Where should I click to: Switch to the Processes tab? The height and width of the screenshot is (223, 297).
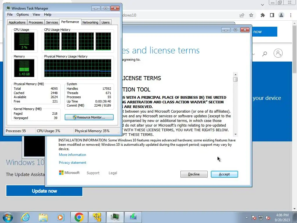pos(36,22)
